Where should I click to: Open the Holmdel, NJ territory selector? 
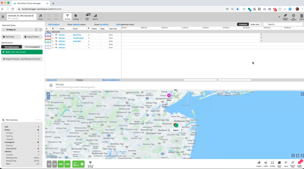[x=21, y=17]
